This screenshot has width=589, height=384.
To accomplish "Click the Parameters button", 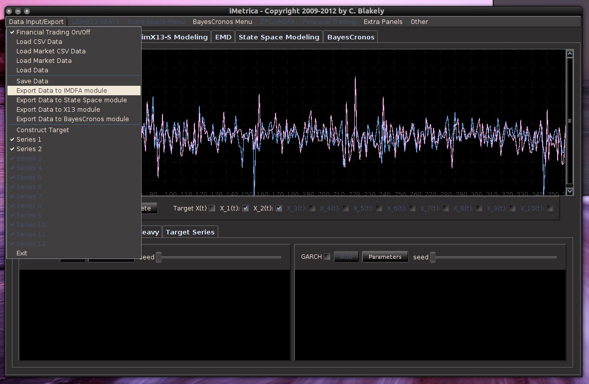I will click(385, 257).
